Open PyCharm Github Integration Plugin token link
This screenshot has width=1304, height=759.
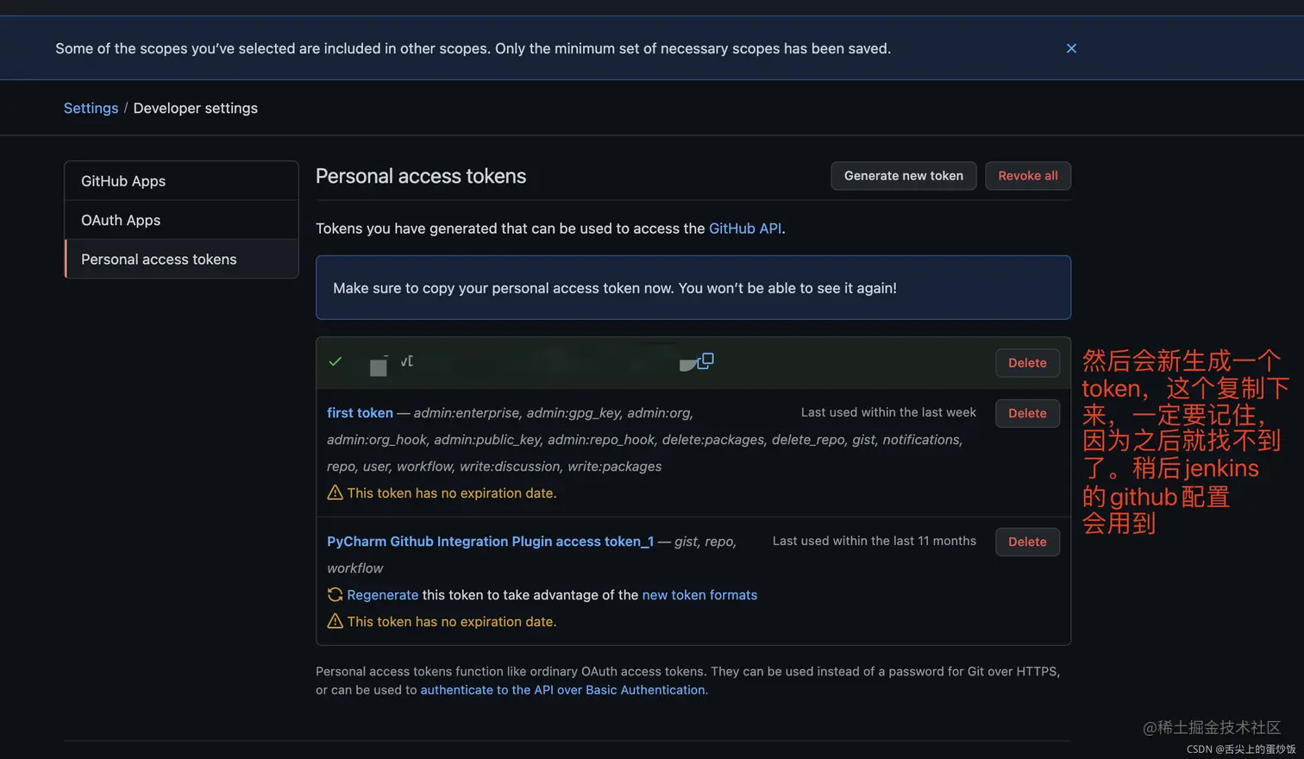490,542
